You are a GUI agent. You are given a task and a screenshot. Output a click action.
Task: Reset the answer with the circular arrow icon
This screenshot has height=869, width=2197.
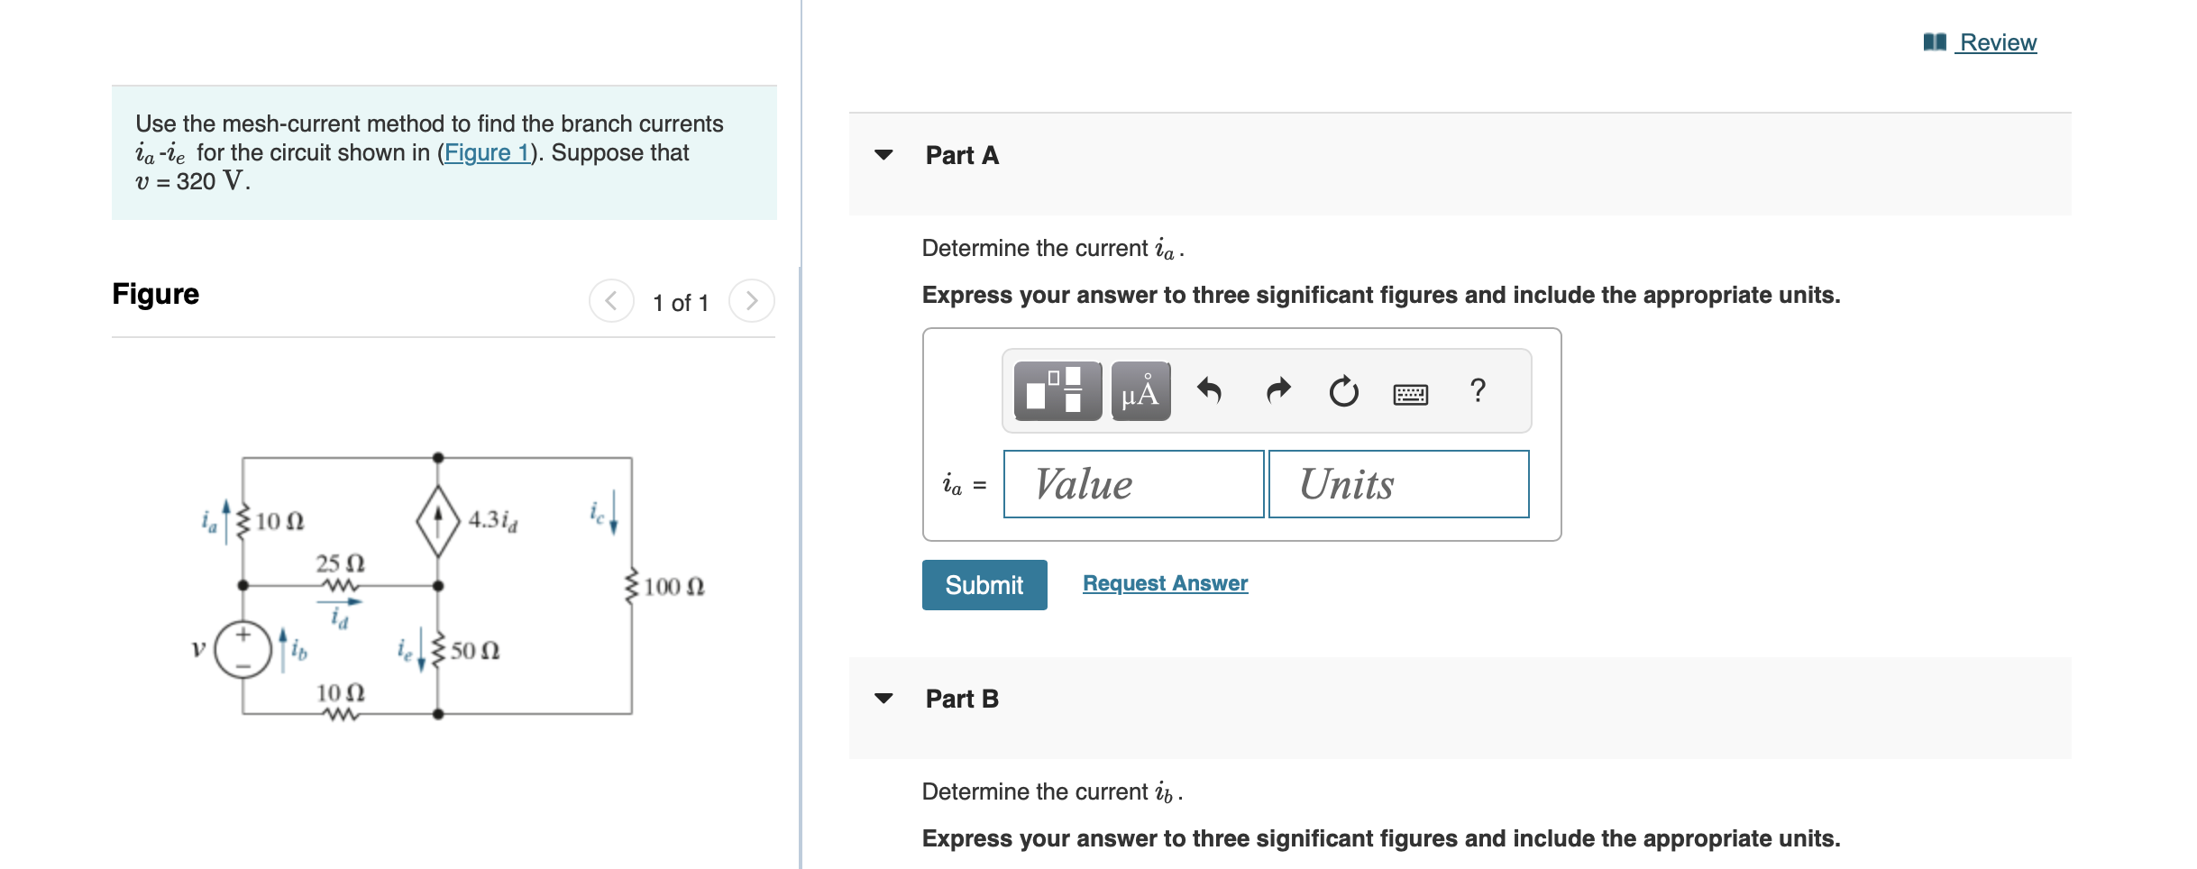tap(1342, 390)
